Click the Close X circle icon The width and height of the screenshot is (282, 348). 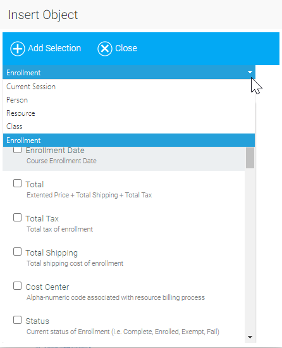coord(104,49)
